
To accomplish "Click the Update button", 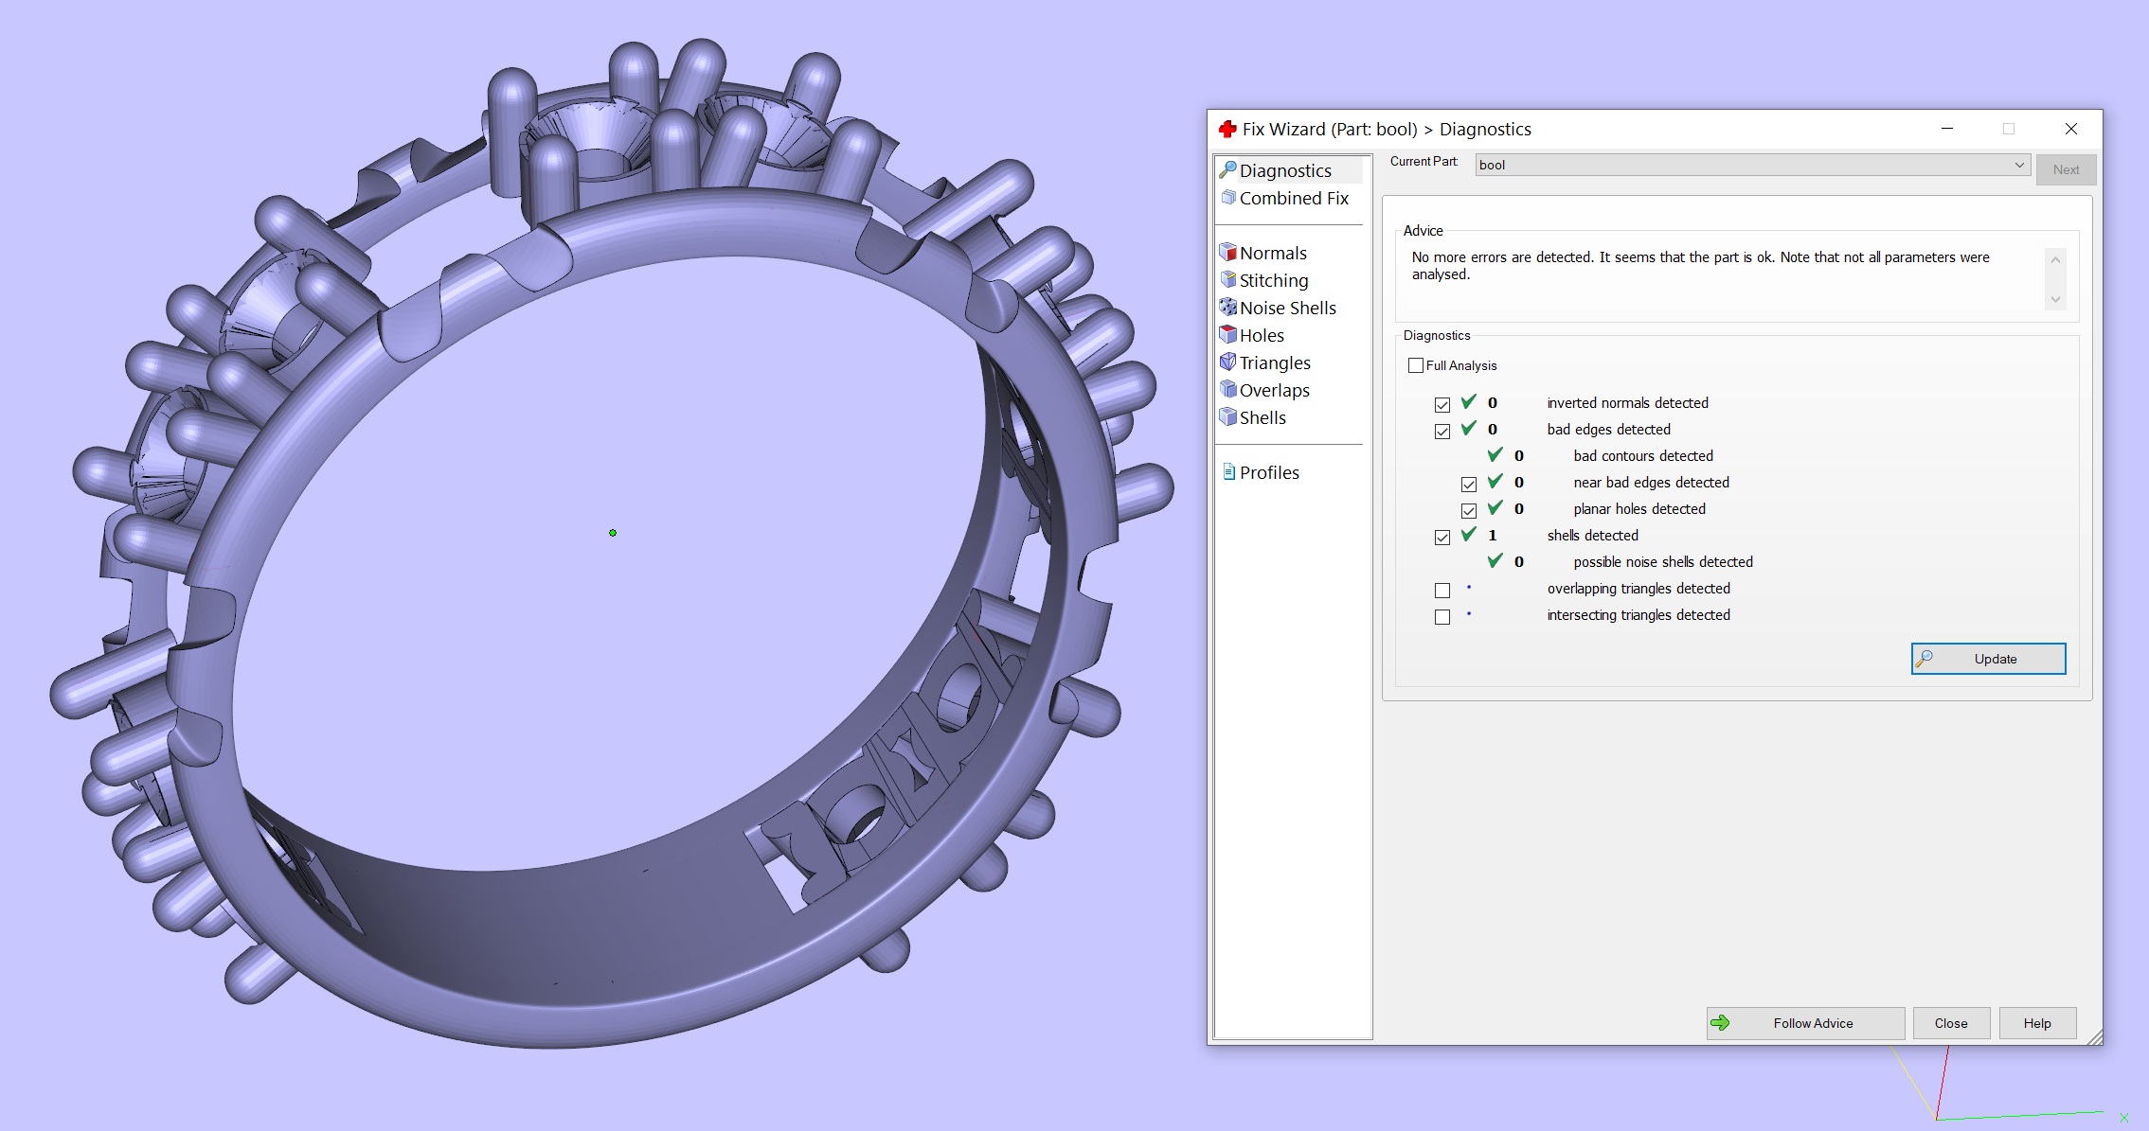I will [x=1988, y=659].
